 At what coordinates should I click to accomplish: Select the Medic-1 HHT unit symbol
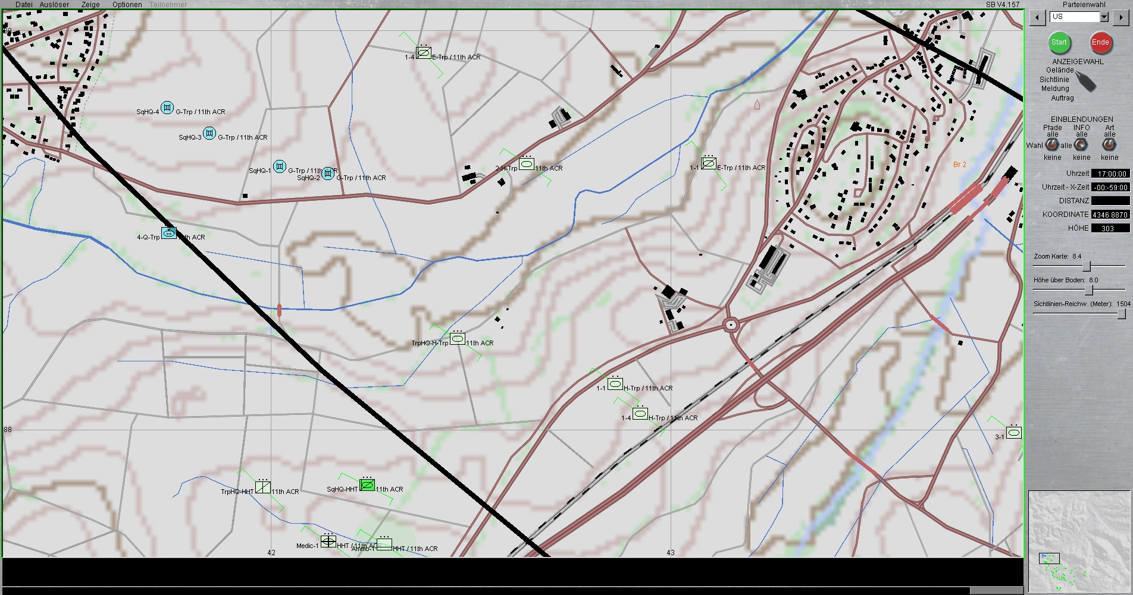click(328, 541)
